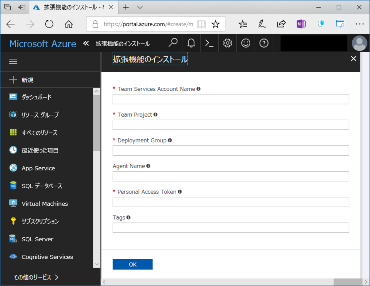Click the notifications bell icon

(x=191, y=43)
